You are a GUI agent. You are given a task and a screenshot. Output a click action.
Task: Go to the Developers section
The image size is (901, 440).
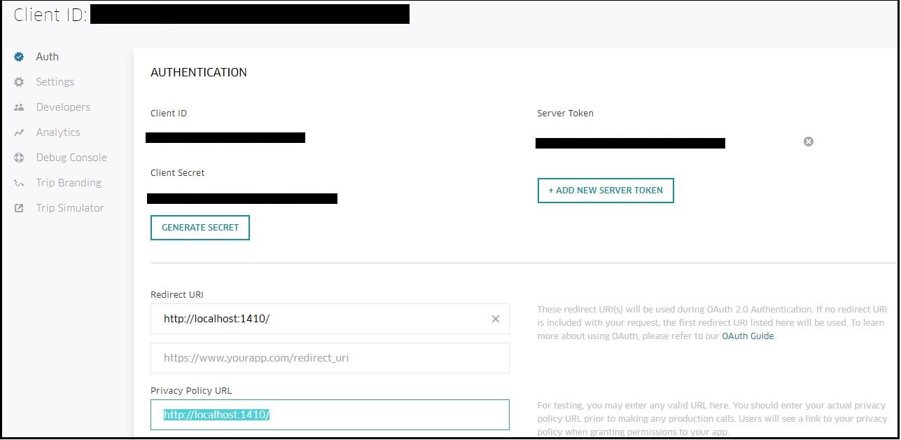point(63,107)
